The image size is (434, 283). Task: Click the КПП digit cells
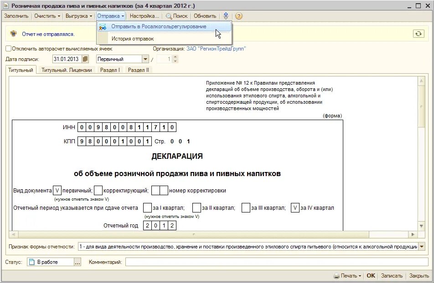114,141
